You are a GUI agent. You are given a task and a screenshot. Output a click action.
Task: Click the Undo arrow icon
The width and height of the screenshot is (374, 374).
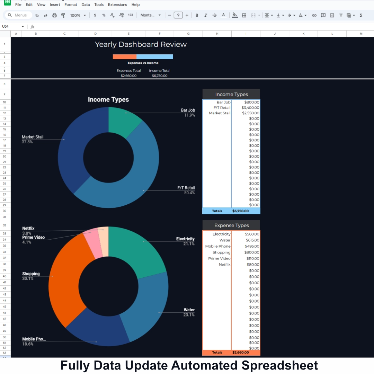pos(37,15)
